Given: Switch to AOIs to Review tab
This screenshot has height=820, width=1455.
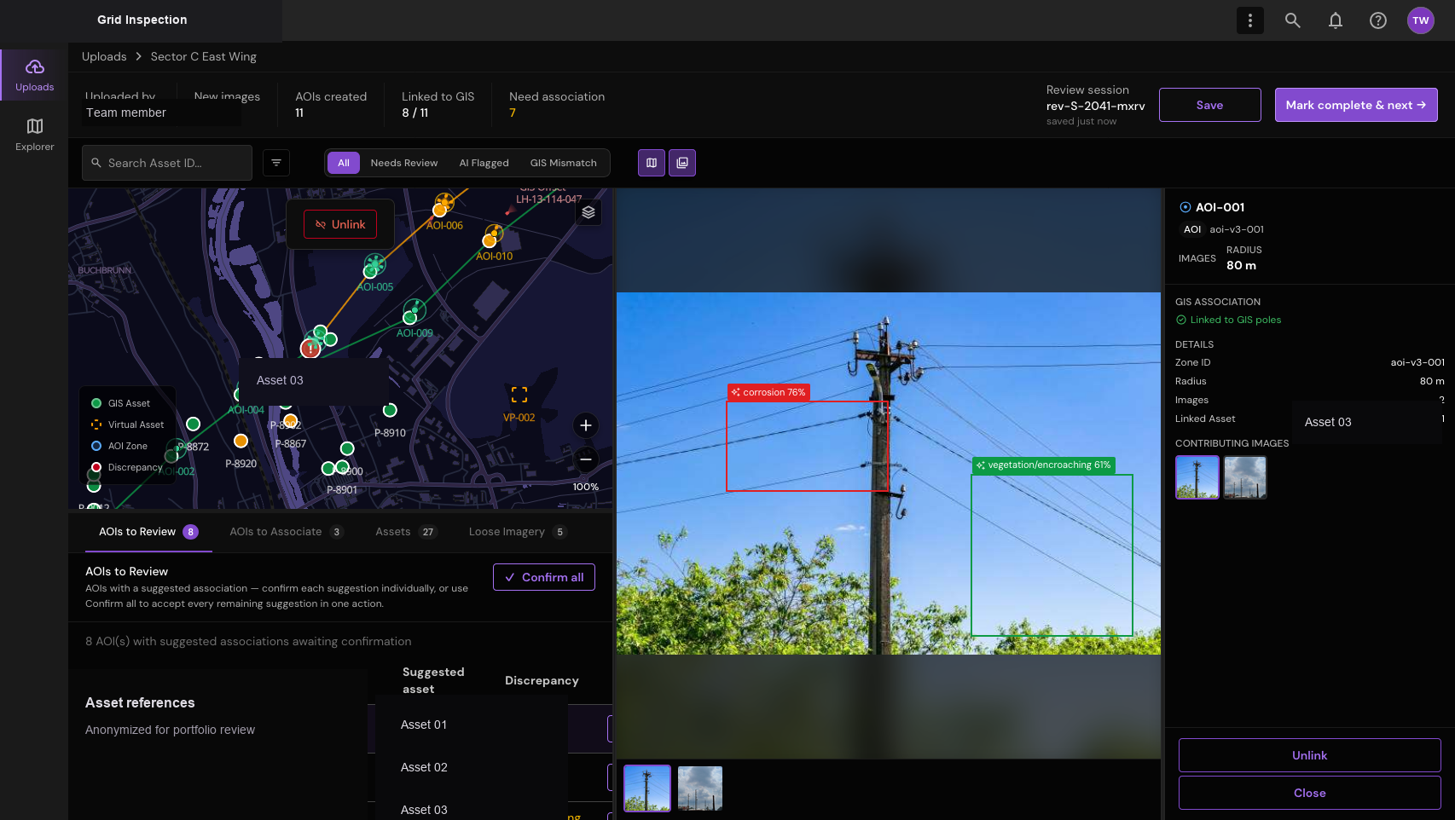Looking at the screenshot, I should pos(148,532).
